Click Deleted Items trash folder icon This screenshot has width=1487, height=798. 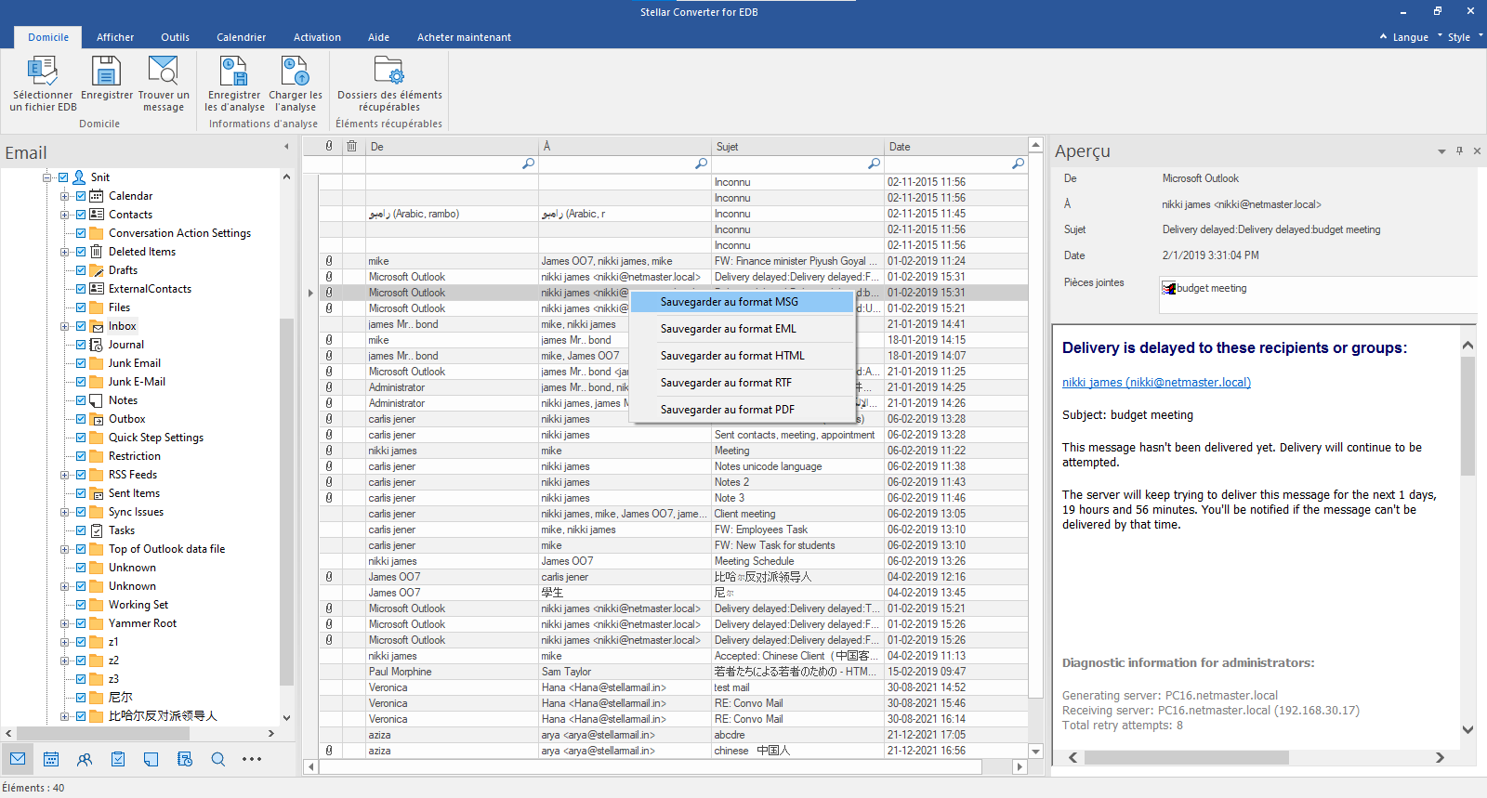click(96, 251)
